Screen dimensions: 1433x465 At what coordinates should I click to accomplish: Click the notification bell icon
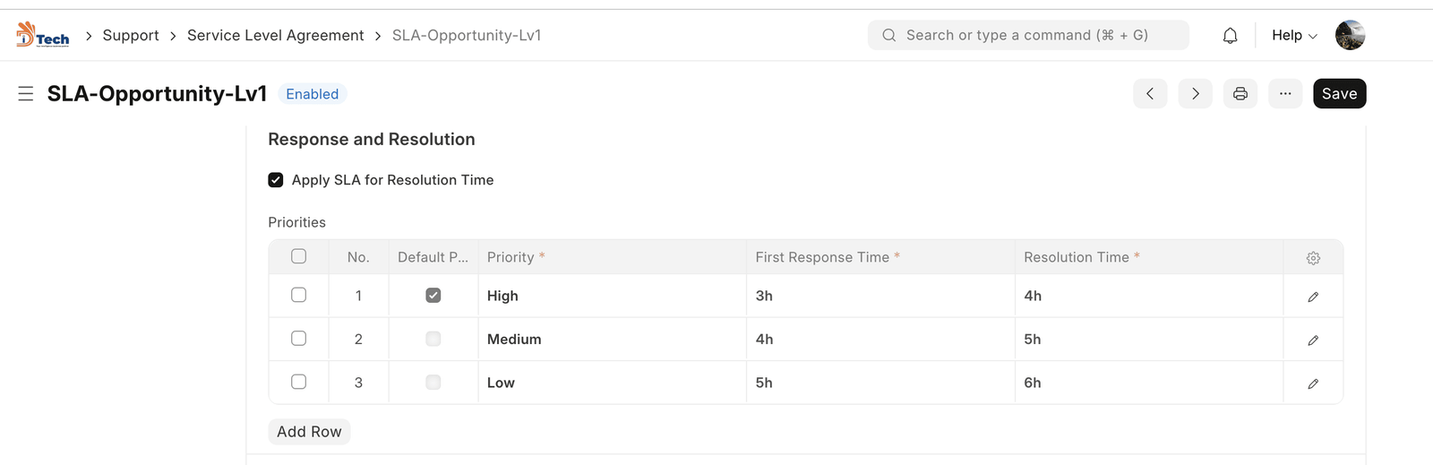(x=1231, y=36)
